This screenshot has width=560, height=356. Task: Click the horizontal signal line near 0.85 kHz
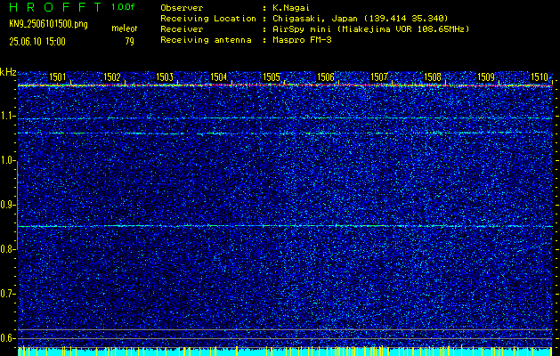click(286, 226)
